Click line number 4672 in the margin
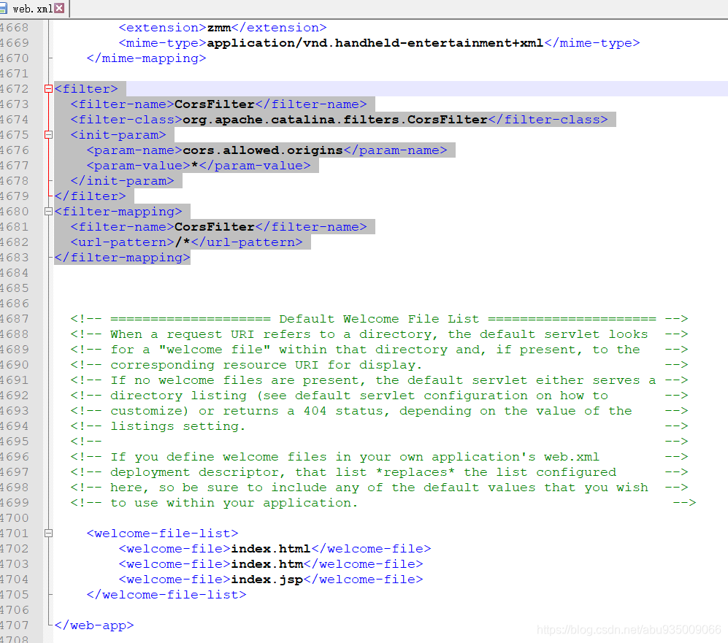 [x=15, y=88]
